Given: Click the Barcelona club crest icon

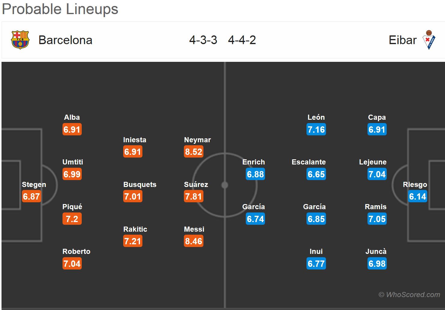Looking at the screenshot, I should (20, 40).
